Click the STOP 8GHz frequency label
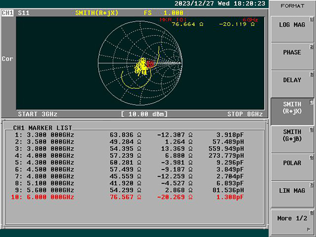 [x=245, y=114]
